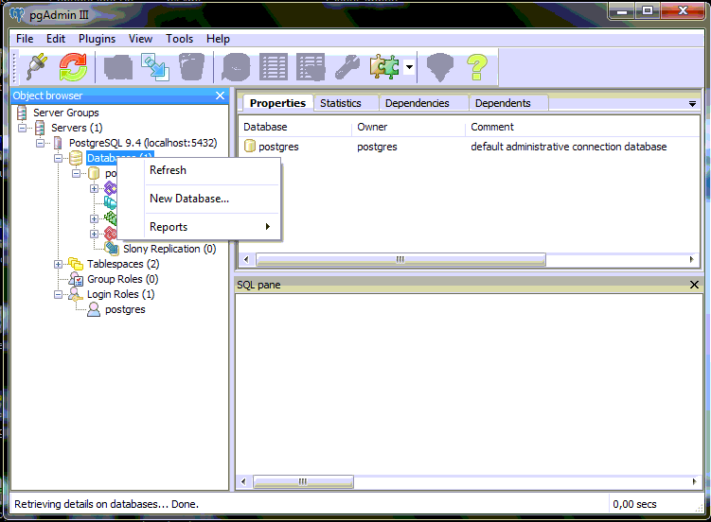The width and height of the screenshot is (711, 522).
Task: Collapse the Servers (1) tree node
Action: point(22,128)
